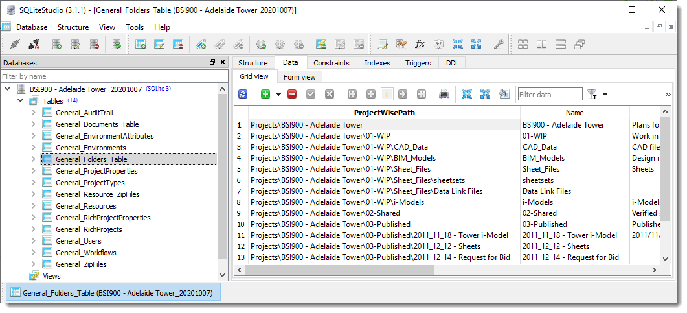Print the grid data with printer icon
687x313 pixels.
pyautogui.click(x=444, y=94)
